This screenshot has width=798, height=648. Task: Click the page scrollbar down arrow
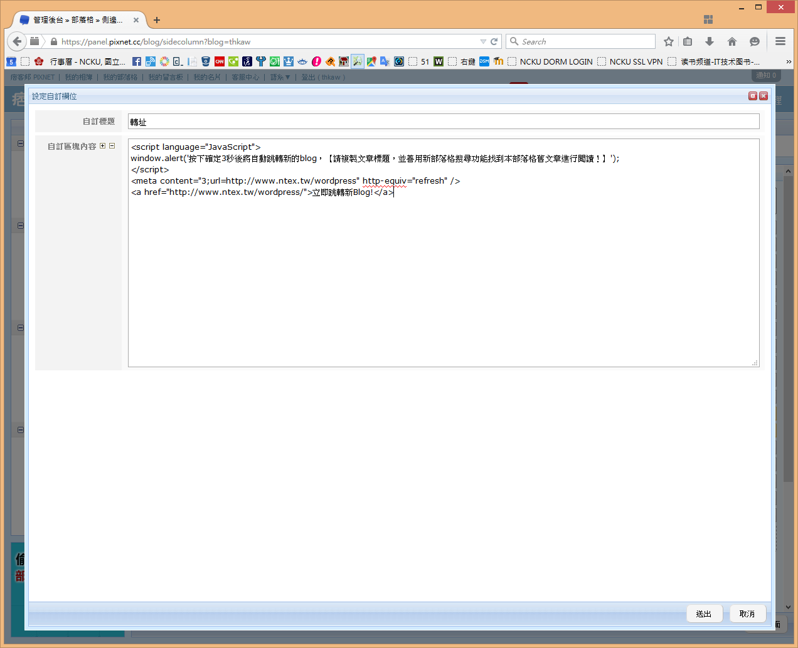click(x=789, y=607)
